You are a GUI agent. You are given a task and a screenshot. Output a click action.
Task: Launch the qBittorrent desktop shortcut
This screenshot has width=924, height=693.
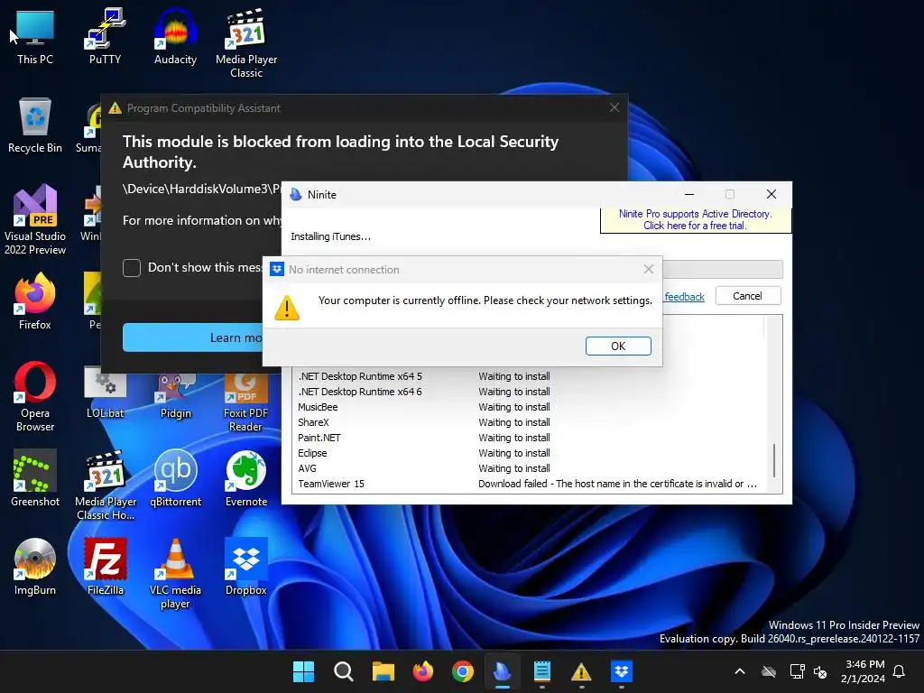pos(175,477)
